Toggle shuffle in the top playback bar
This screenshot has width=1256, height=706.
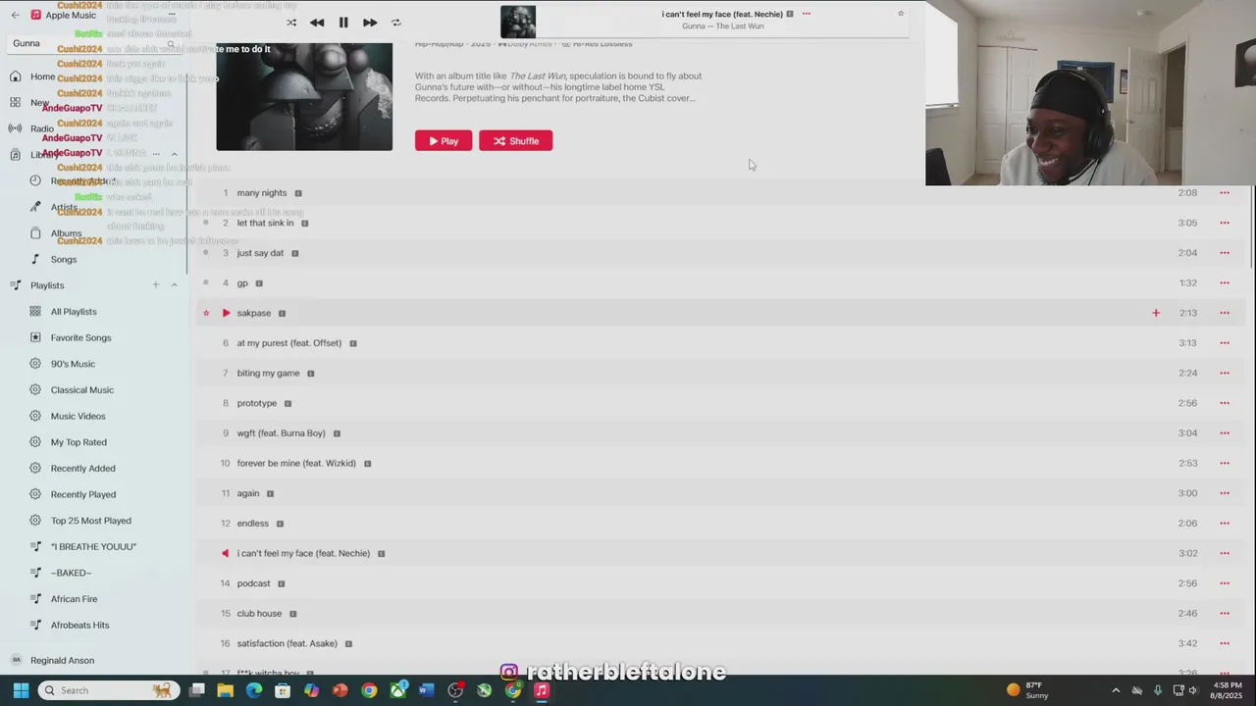point(291,23)
